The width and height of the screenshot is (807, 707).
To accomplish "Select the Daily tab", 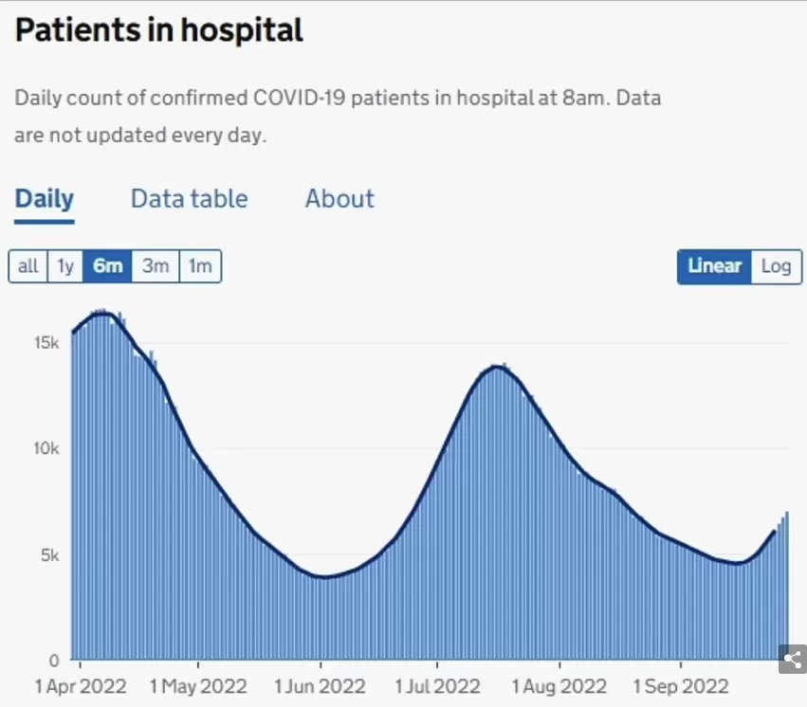I will point(45,199).
